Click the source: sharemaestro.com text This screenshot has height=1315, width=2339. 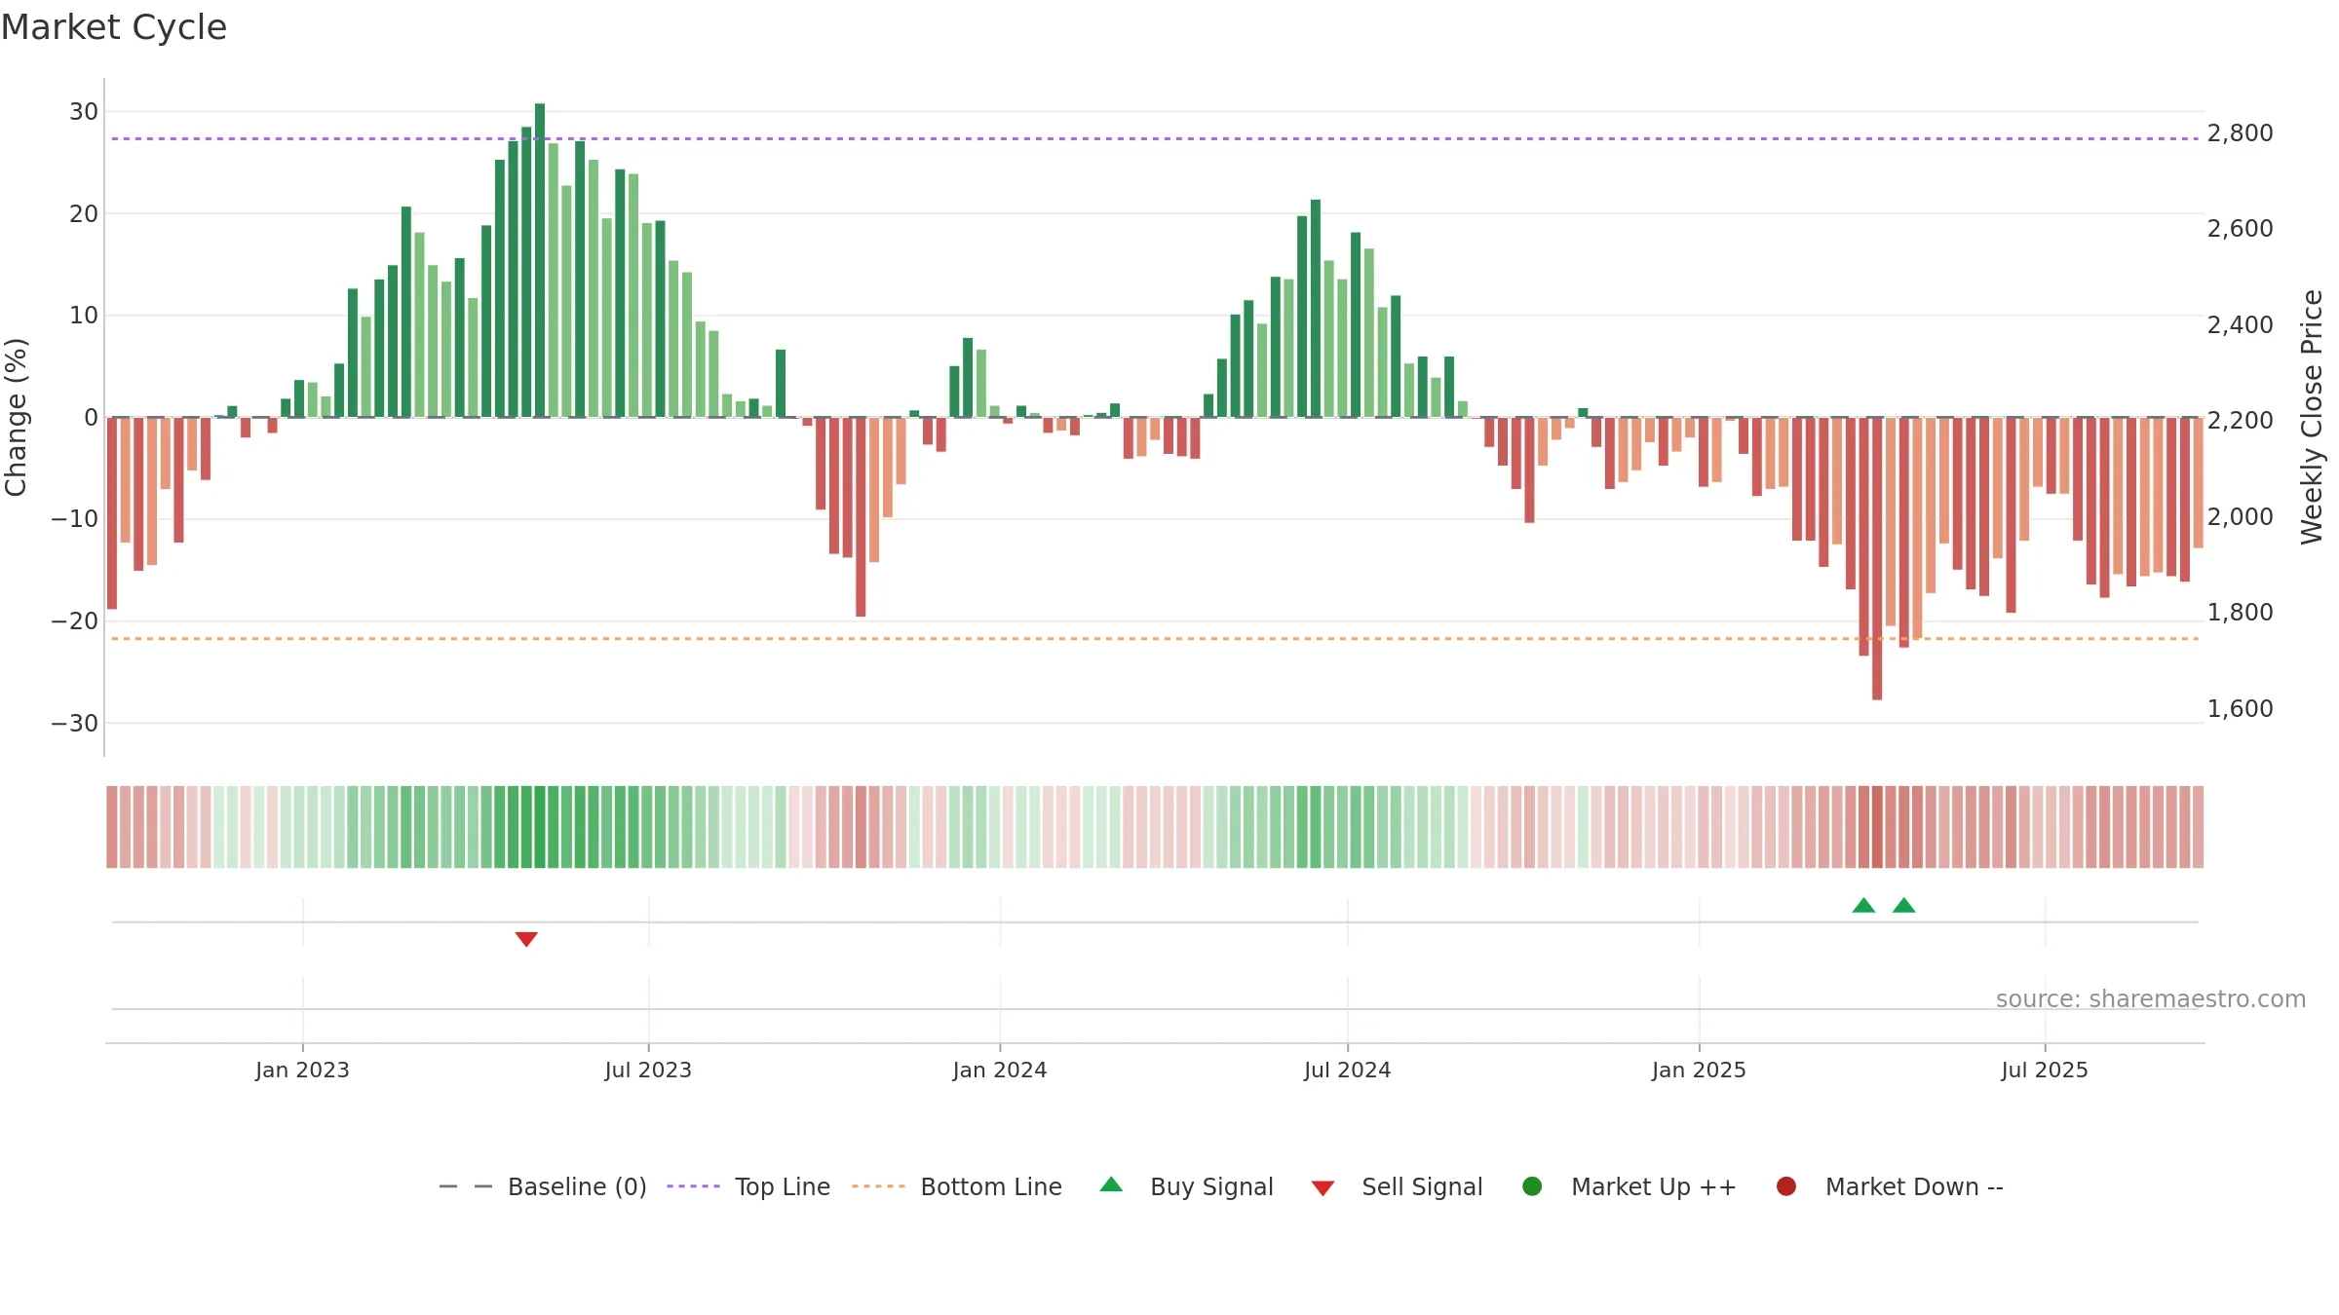pos(2151,998)
